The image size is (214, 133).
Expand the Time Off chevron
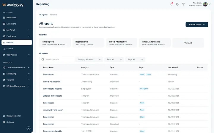pos(29,80)
